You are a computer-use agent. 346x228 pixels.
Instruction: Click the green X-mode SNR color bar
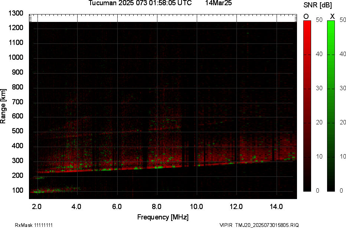coord(331,106)
